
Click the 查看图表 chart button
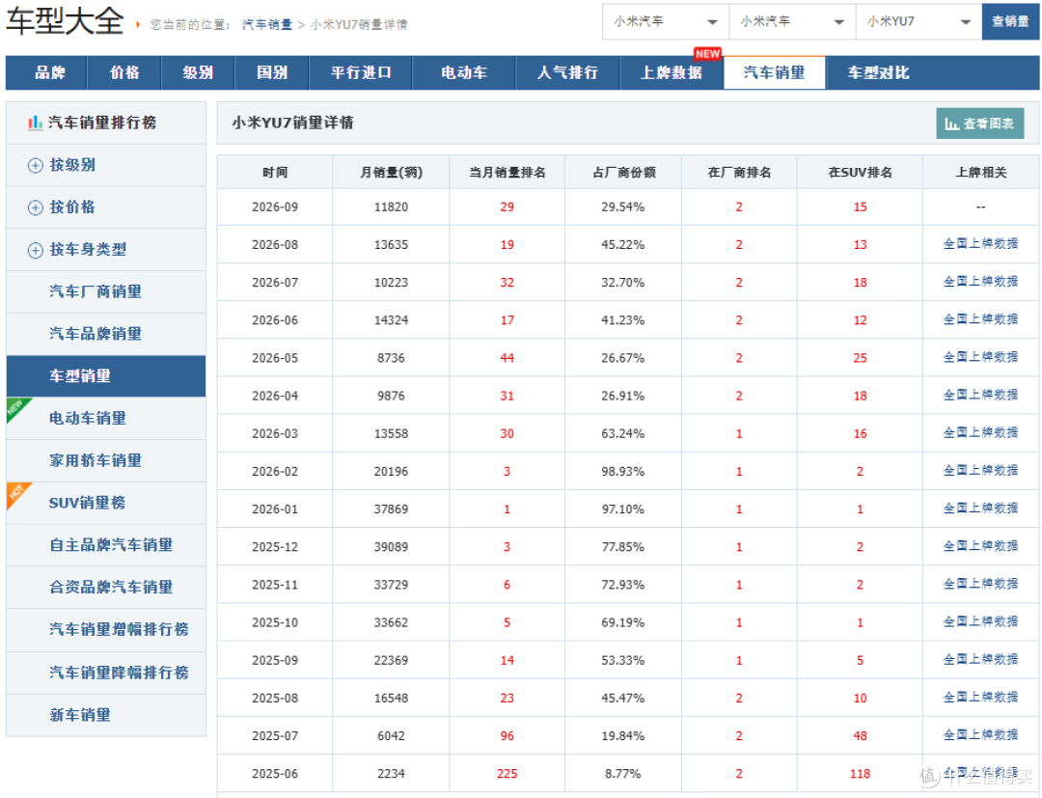coord(979,124)
